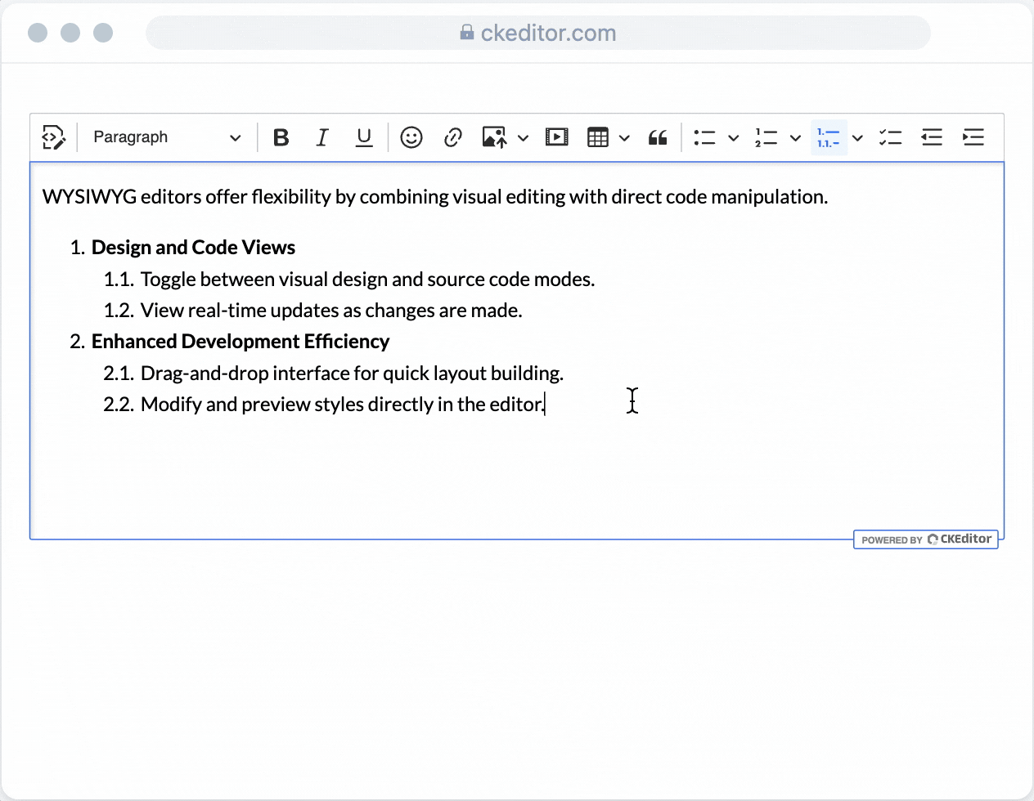
Task: Click the ckeditor.com address bar
Action: pos(537,33)
